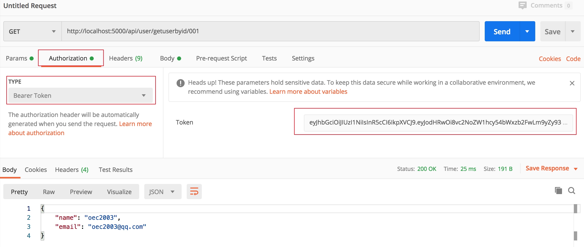Dismiss the Heads up warning banner
The image size is (584, 247).
572,83
